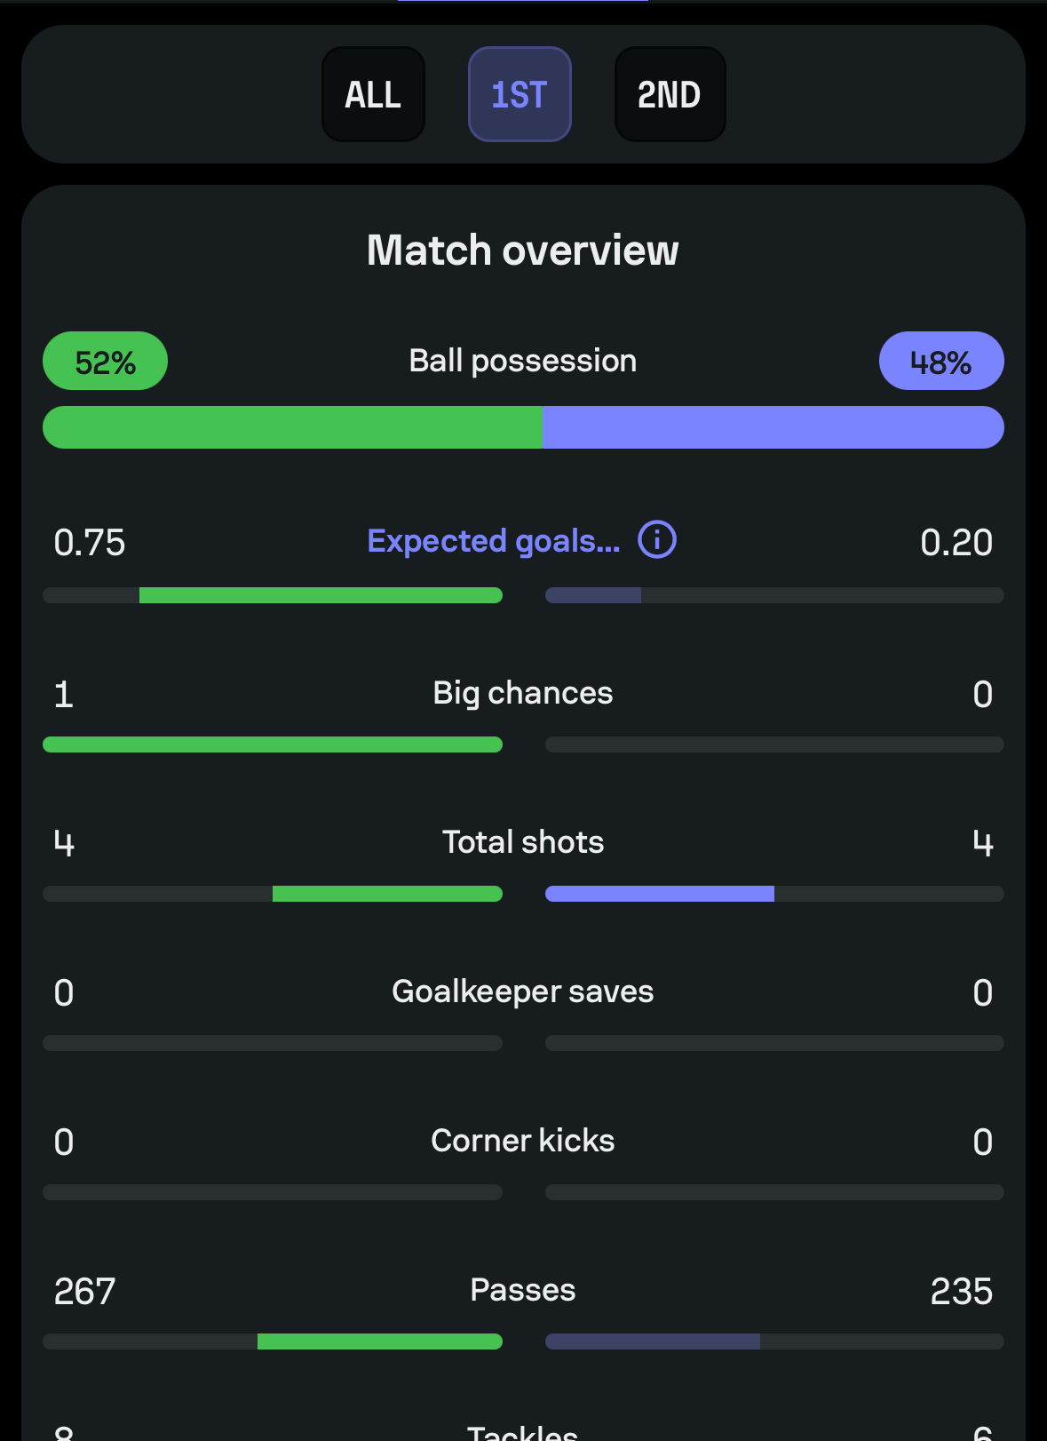Click the green ball possession bar segment
1047x1441 pixels.
point(293,427)
